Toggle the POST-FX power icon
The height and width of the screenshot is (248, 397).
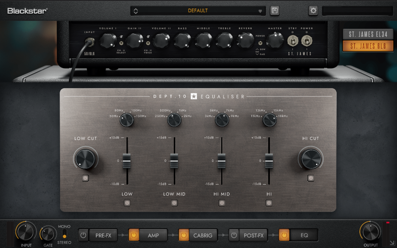234,235
